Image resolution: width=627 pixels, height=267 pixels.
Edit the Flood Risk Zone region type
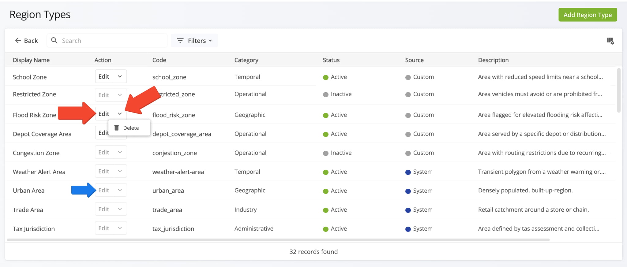[x=104, y=114]
